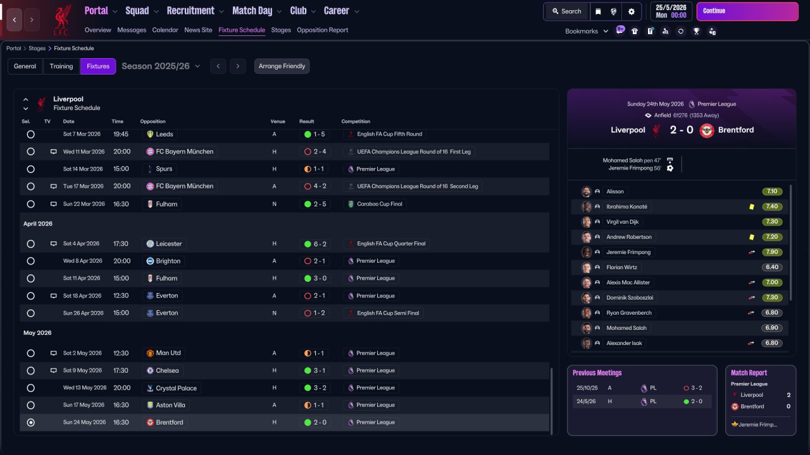The image size is (810, 455).
Task: Click Mohamed Salah's name in the ratings list
Action: 626,328
